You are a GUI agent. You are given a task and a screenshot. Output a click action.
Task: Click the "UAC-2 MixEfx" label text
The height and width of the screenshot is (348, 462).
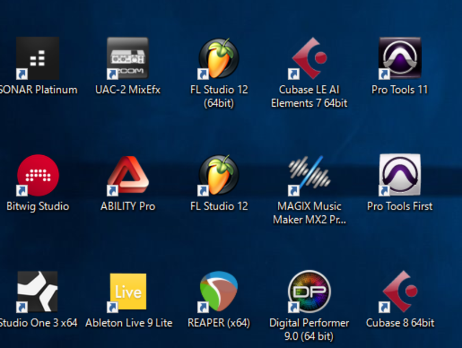coord(128,89)
